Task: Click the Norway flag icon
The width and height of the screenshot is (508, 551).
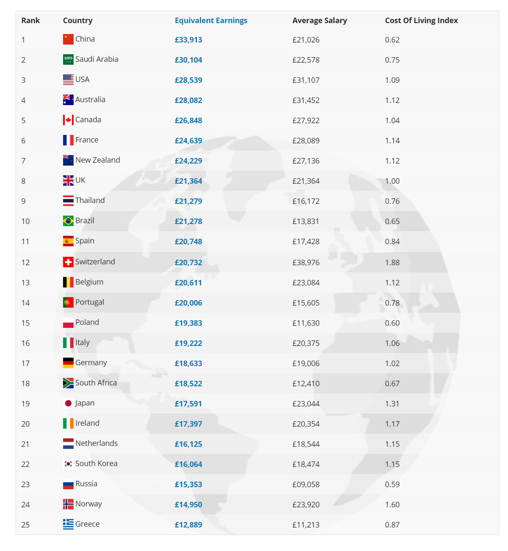Action: tap(68, 504)
